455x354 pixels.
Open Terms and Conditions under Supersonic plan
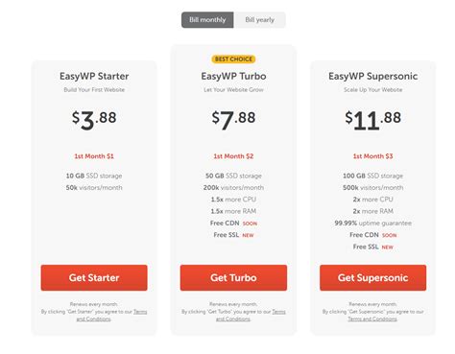372,319
